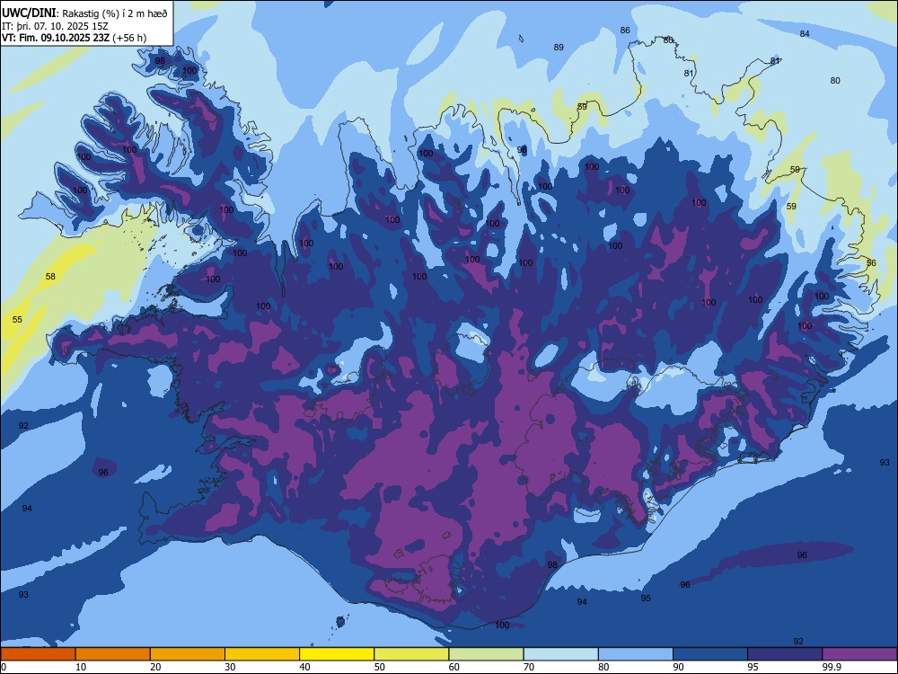Click the '40' tick label on the legend
Screen dimensions: 898x674
tap(305, 667)
